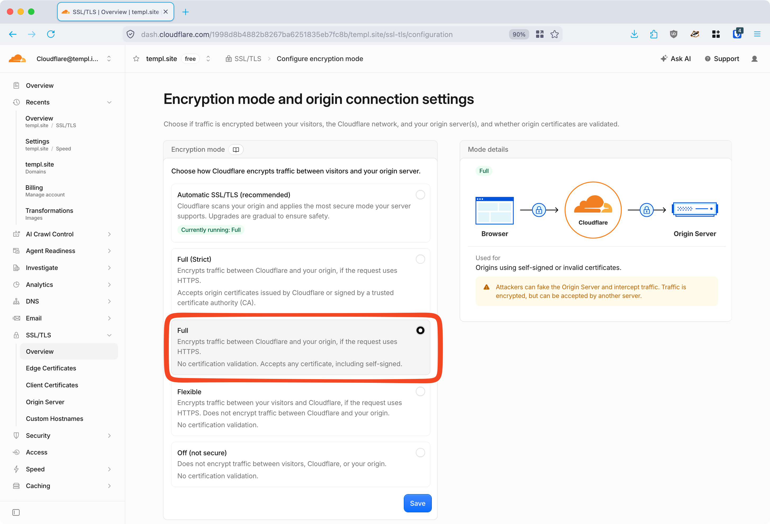Image resolution: width=770 pixels, height=524 pixels.
Task: Expand AI Crawl Control
Action: pyautogui.click(x=109, y=234)
